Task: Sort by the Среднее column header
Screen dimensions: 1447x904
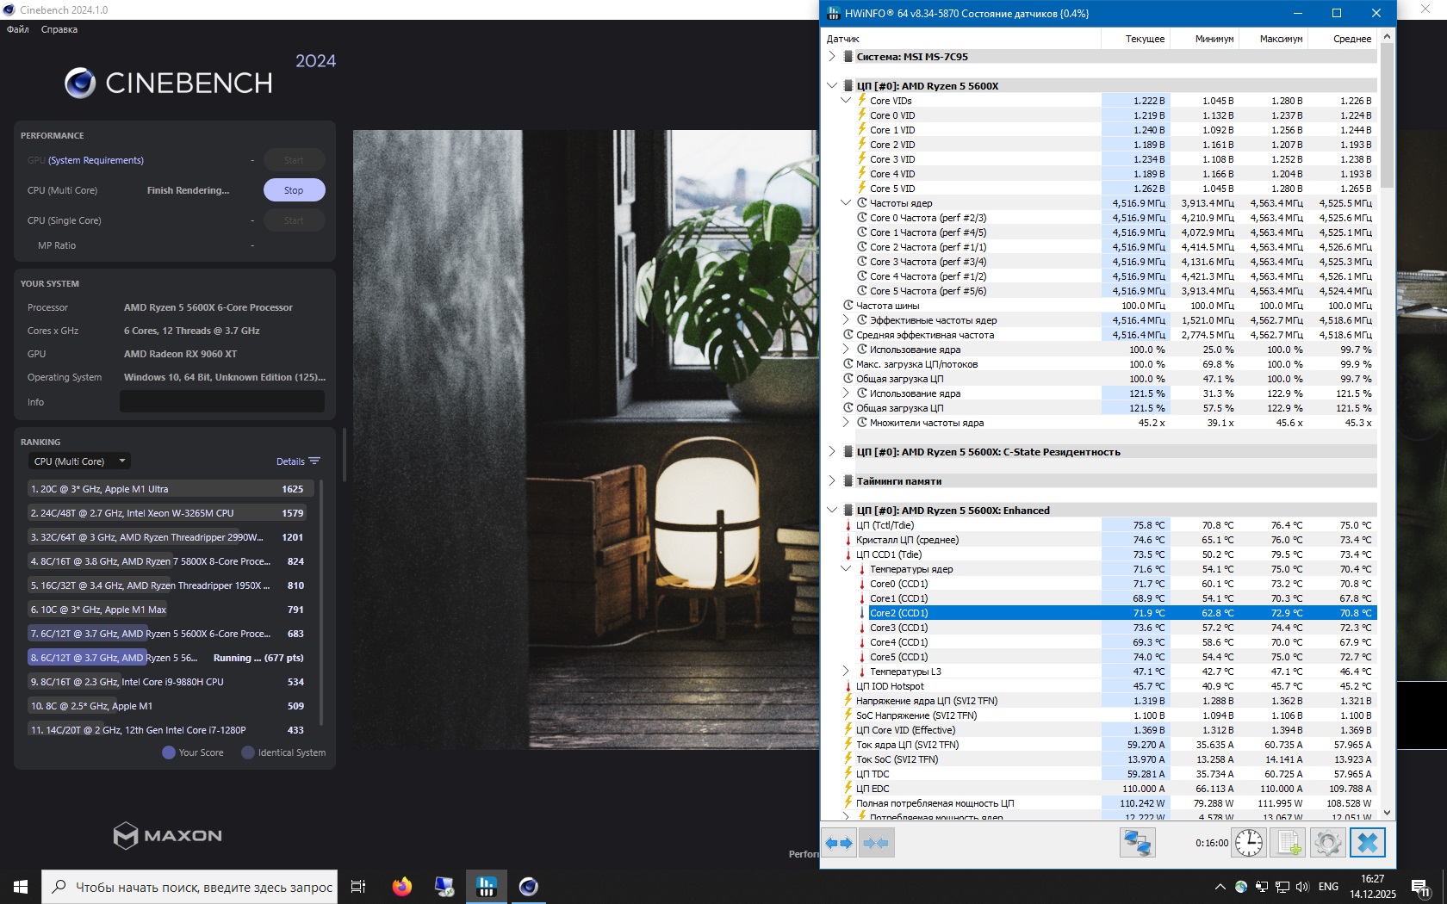Action: coord(1343,39)
